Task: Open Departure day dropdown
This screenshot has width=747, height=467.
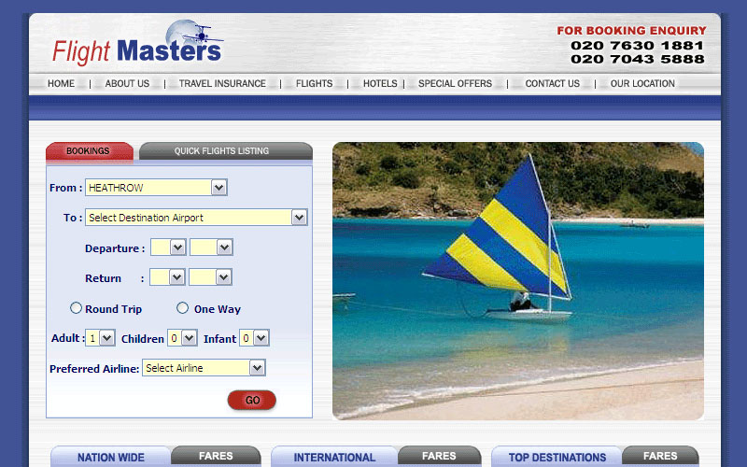Action: click(168, 248)
